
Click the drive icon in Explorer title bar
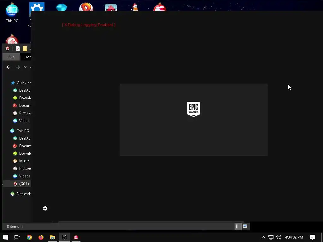(8, 49)
